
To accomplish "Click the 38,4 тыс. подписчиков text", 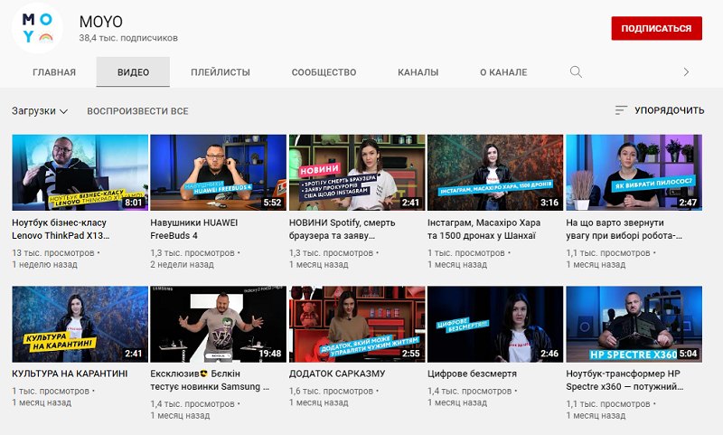I will point(128,38).
